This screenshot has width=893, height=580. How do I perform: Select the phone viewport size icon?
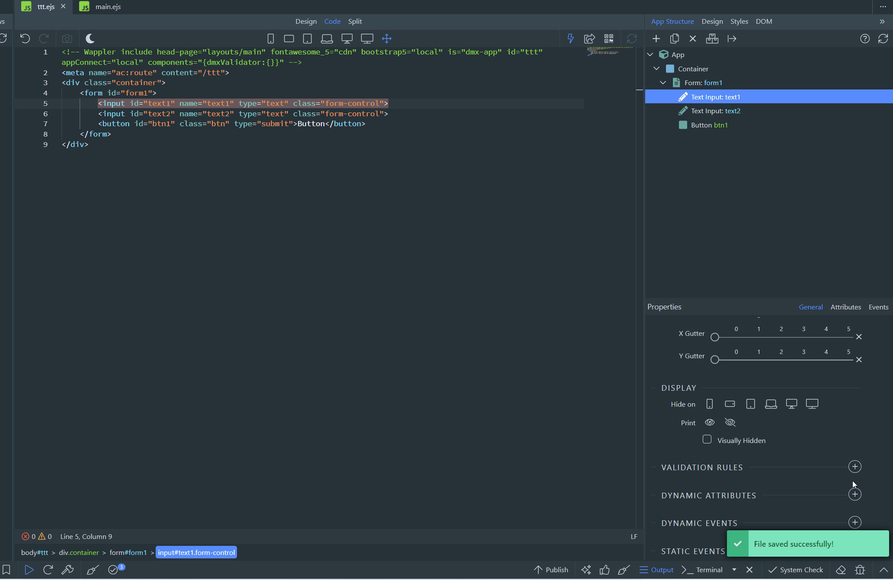(271, 38)
